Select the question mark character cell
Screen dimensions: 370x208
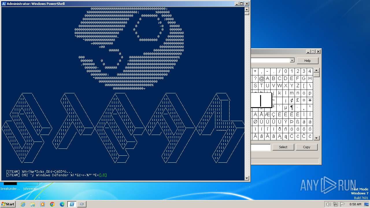255,79
